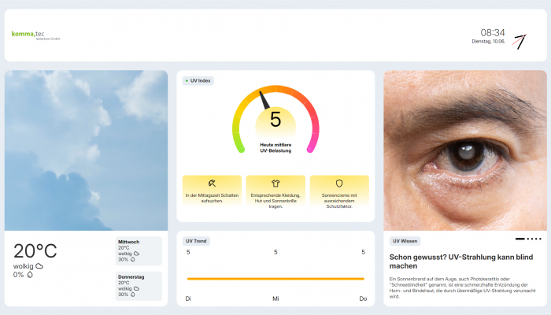The image size is (551, 315).
Task: Open the Mittwoch forecast card
Action: click(x=139, y=250)
